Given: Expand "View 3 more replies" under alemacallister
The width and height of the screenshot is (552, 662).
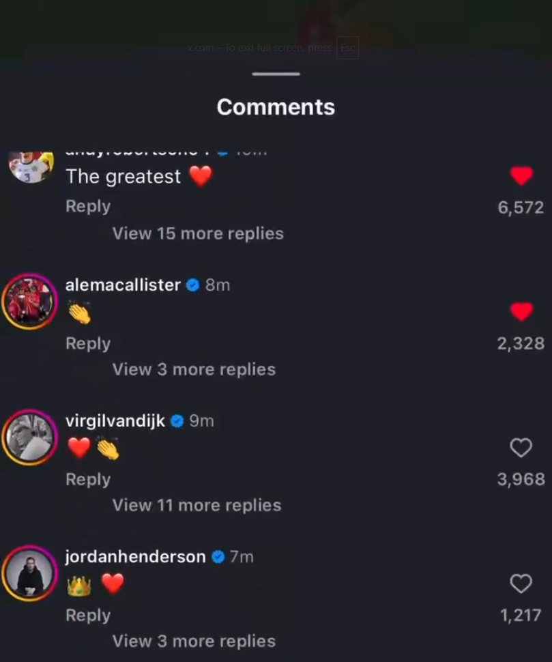Looking at the screenshot, I should pos(194,369).
